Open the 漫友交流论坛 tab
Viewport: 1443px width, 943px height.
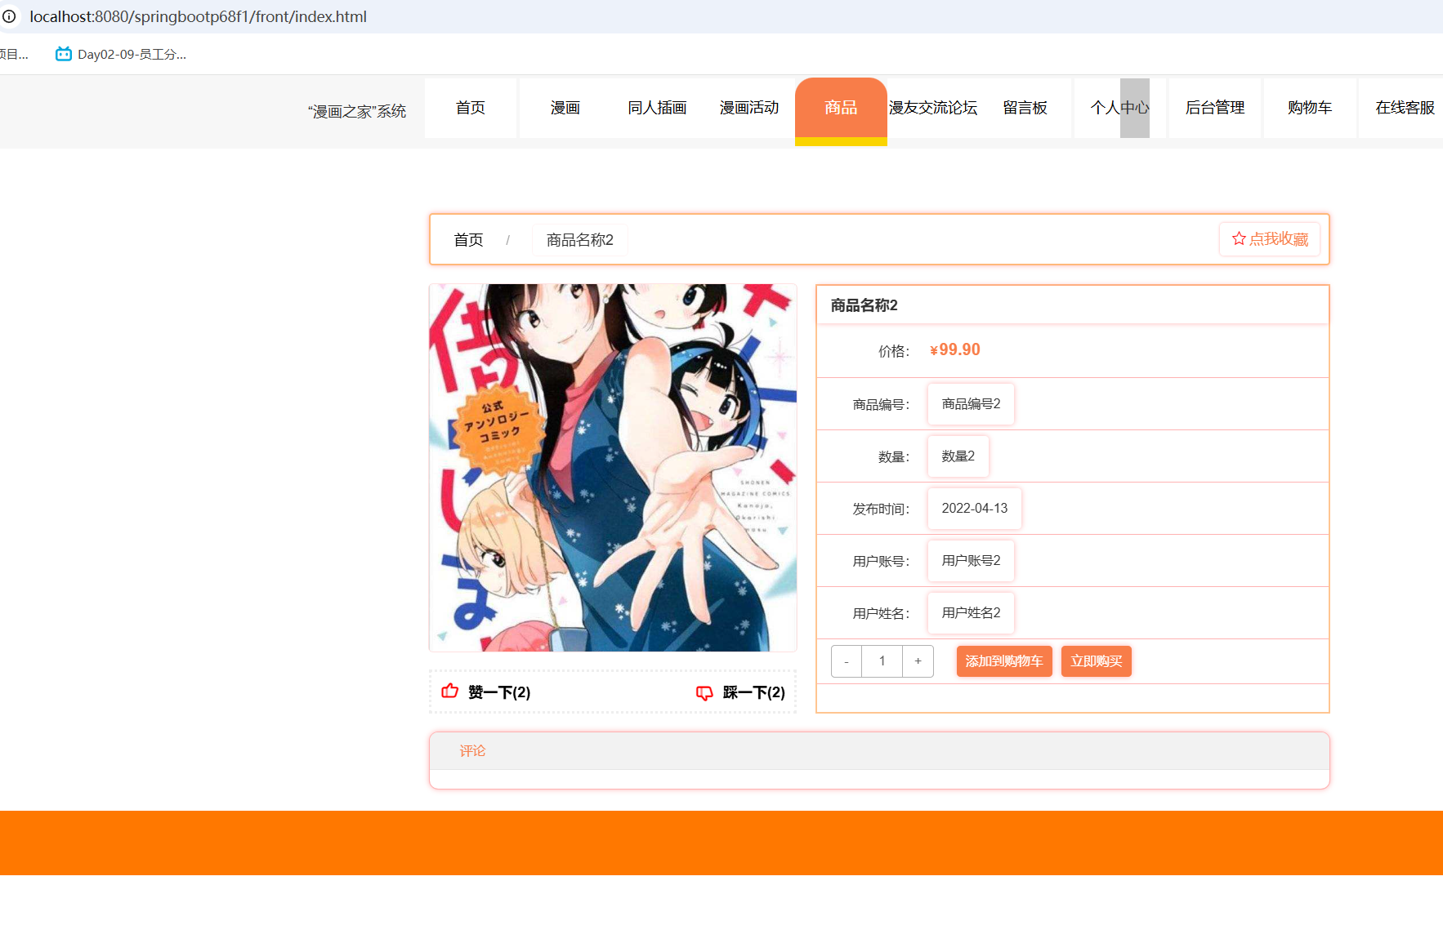[933, 108]
